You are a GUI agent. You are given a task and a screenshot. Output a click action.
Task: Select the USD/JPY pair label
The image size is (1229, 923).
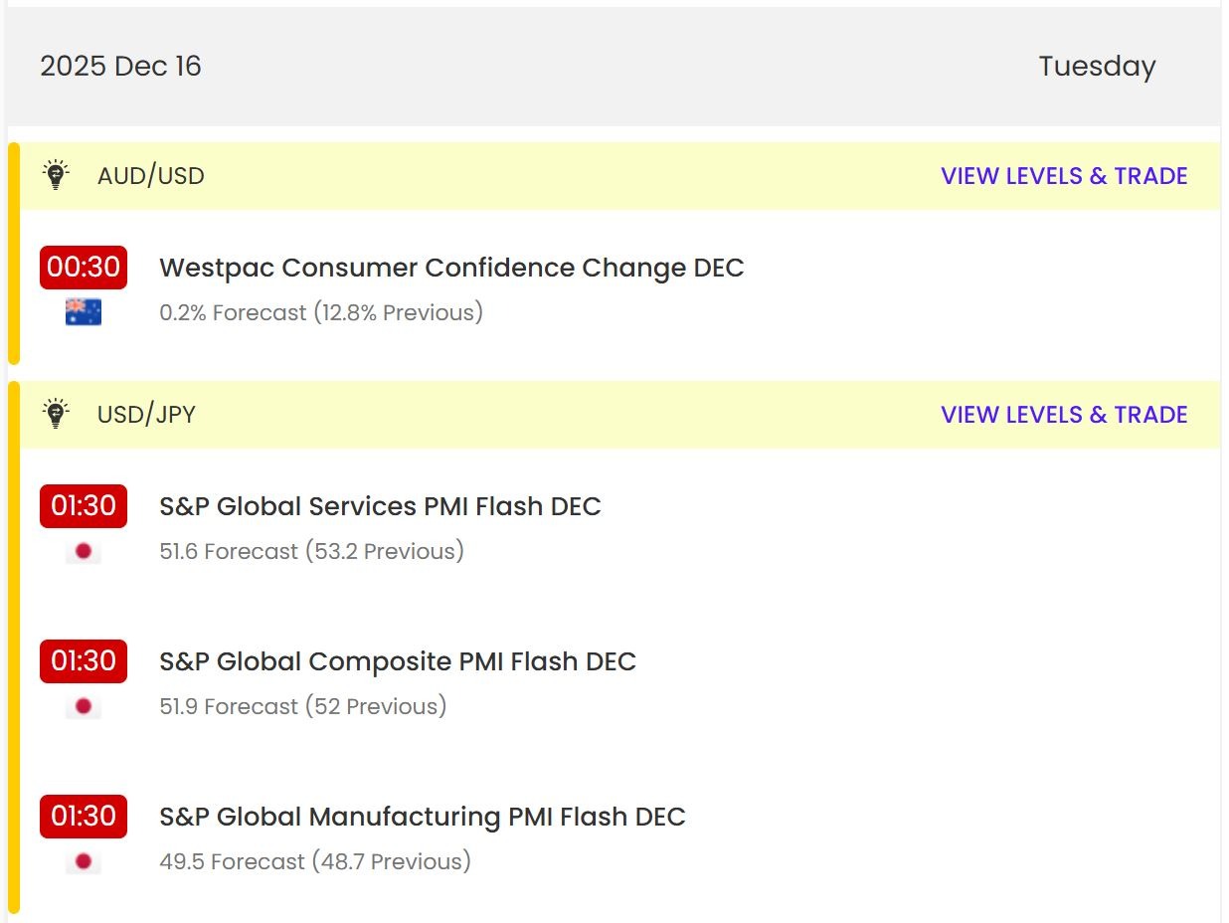coord(146,415)
